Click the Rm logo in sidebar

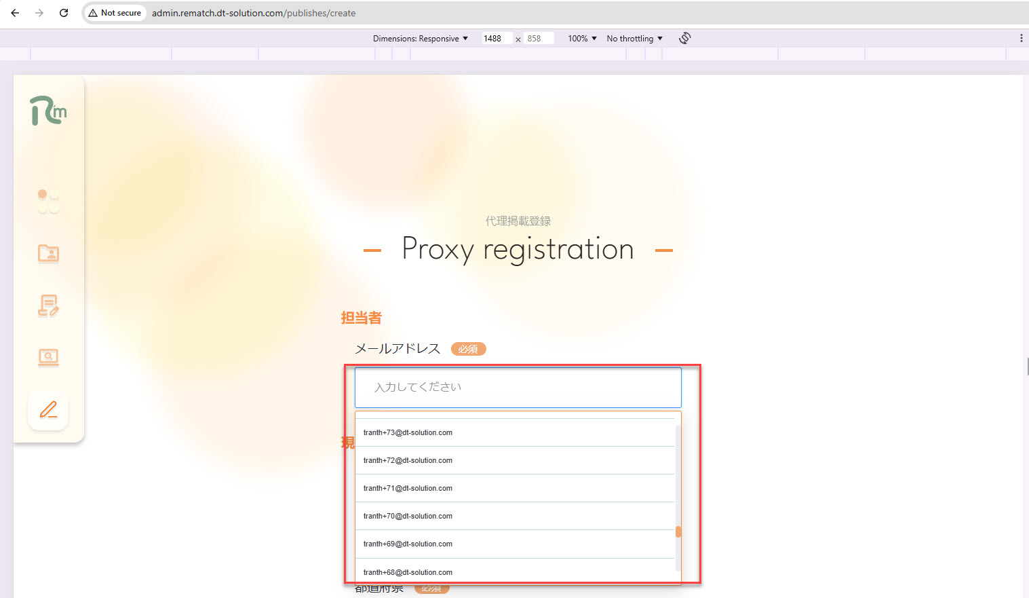pyautogui.click(x=48, y=111)
